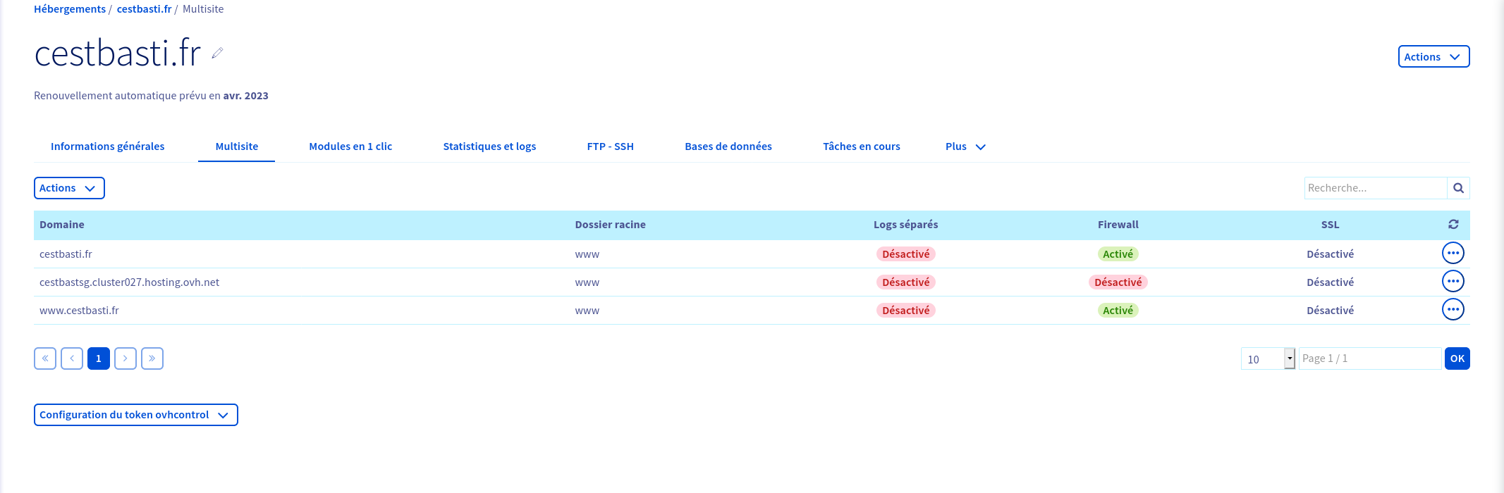Open the more options menu for cestbasti.fr row
1504x493 pixels.
tap(1453, 253)
